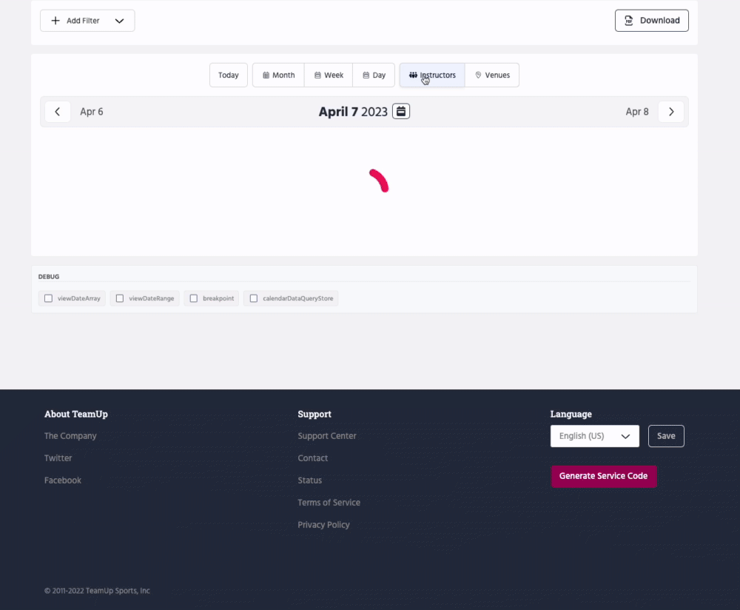Open the English (US) language dropdown
740x610 pixels.
[594, 436]
